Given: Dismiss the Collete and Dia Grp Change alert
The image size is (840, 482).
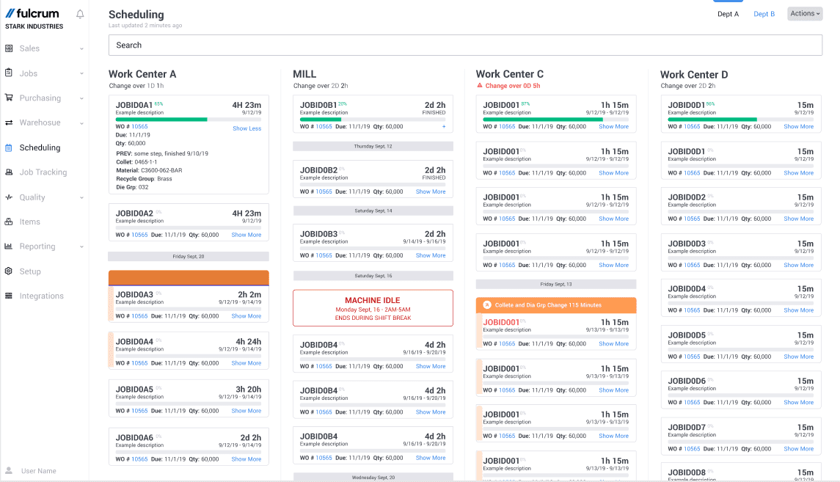Looking at the screenshot, I should pyautogui.click(x=488, y=304).
